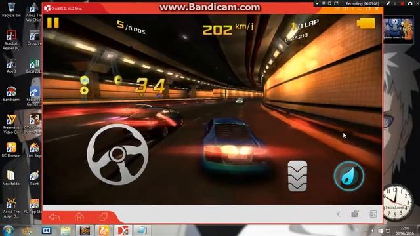Tap the brake pedal chevrons button

click(297, 176)
